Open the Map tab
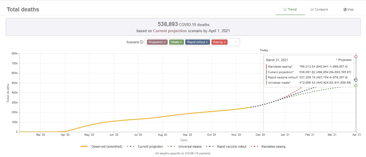This screenshot has height=157, width=366. (x=349, y=9)
